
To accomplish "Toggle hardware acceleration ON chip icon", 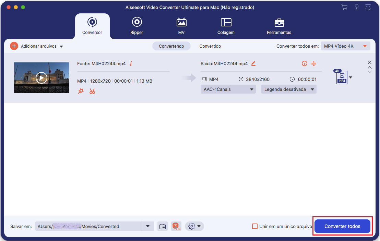I will 176,226.
